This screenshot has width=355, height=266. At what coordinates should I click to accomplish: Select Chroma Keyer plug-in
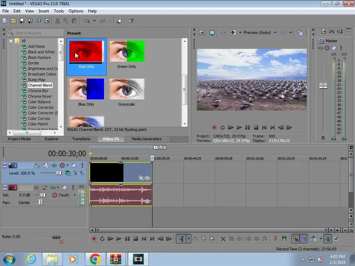pyautogui.click(x=40, y=96)
